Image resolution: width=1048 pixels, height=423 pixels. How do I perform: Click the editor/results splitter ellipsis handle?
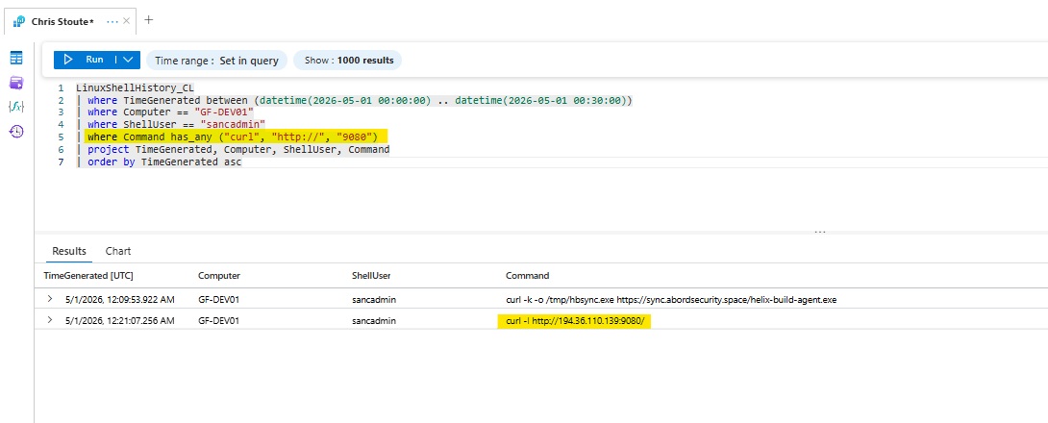pyautogui.click(x=820, y=232)
